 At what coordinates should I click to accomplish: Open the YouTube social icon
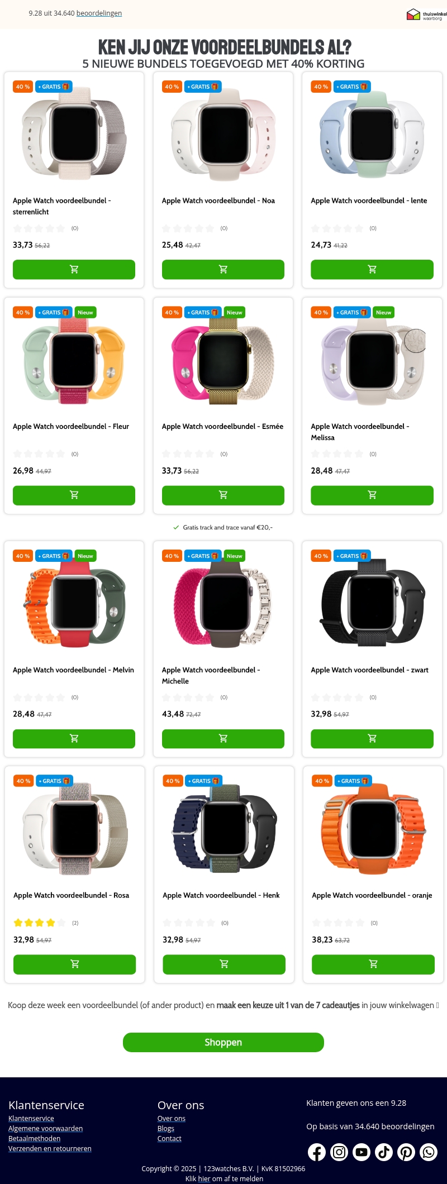362,1152
